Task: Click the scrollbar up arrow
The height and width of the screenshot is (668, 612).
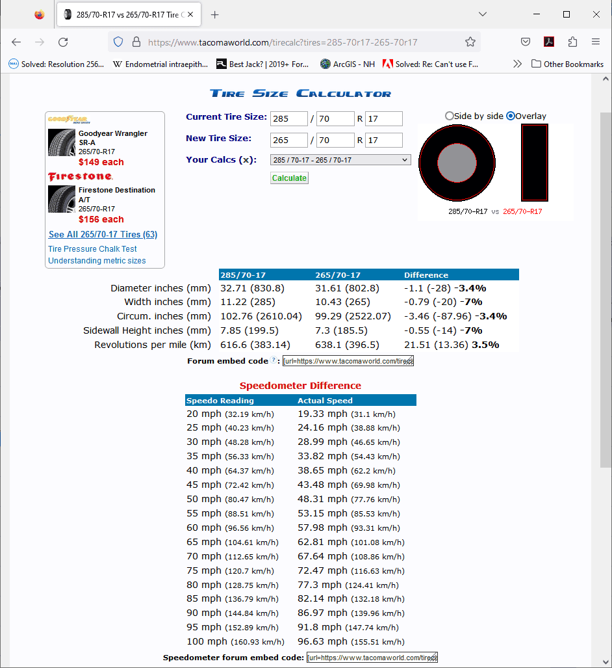Action: [x=606, y=79]
